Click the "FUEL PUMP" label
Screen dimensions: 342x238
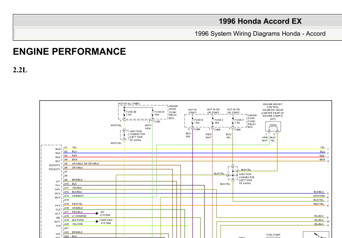click(273, 235)
